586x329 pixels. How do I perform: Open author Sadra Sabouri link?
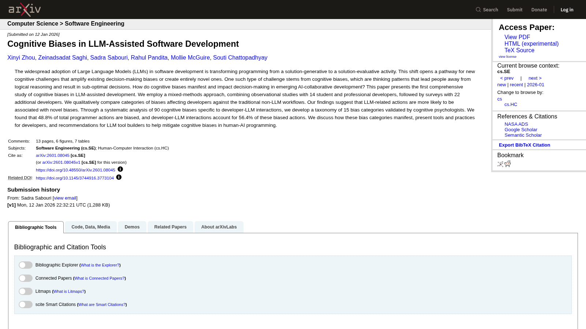pos(109,58)
